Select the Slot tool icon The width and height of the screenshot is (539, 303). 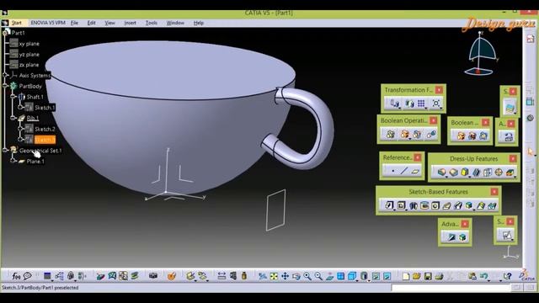coord(457,205)
